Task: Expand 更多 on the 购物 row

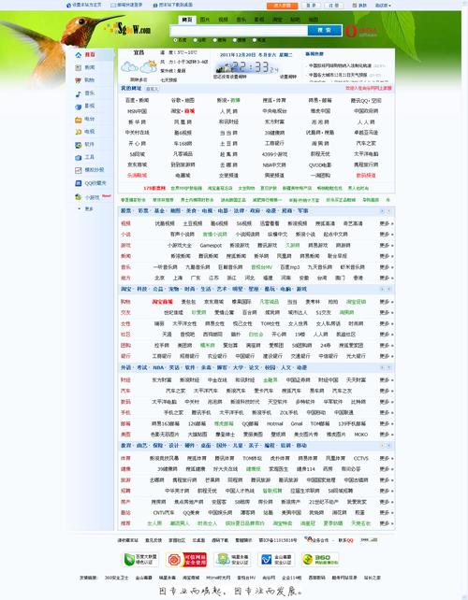Action: pos(386,302)
